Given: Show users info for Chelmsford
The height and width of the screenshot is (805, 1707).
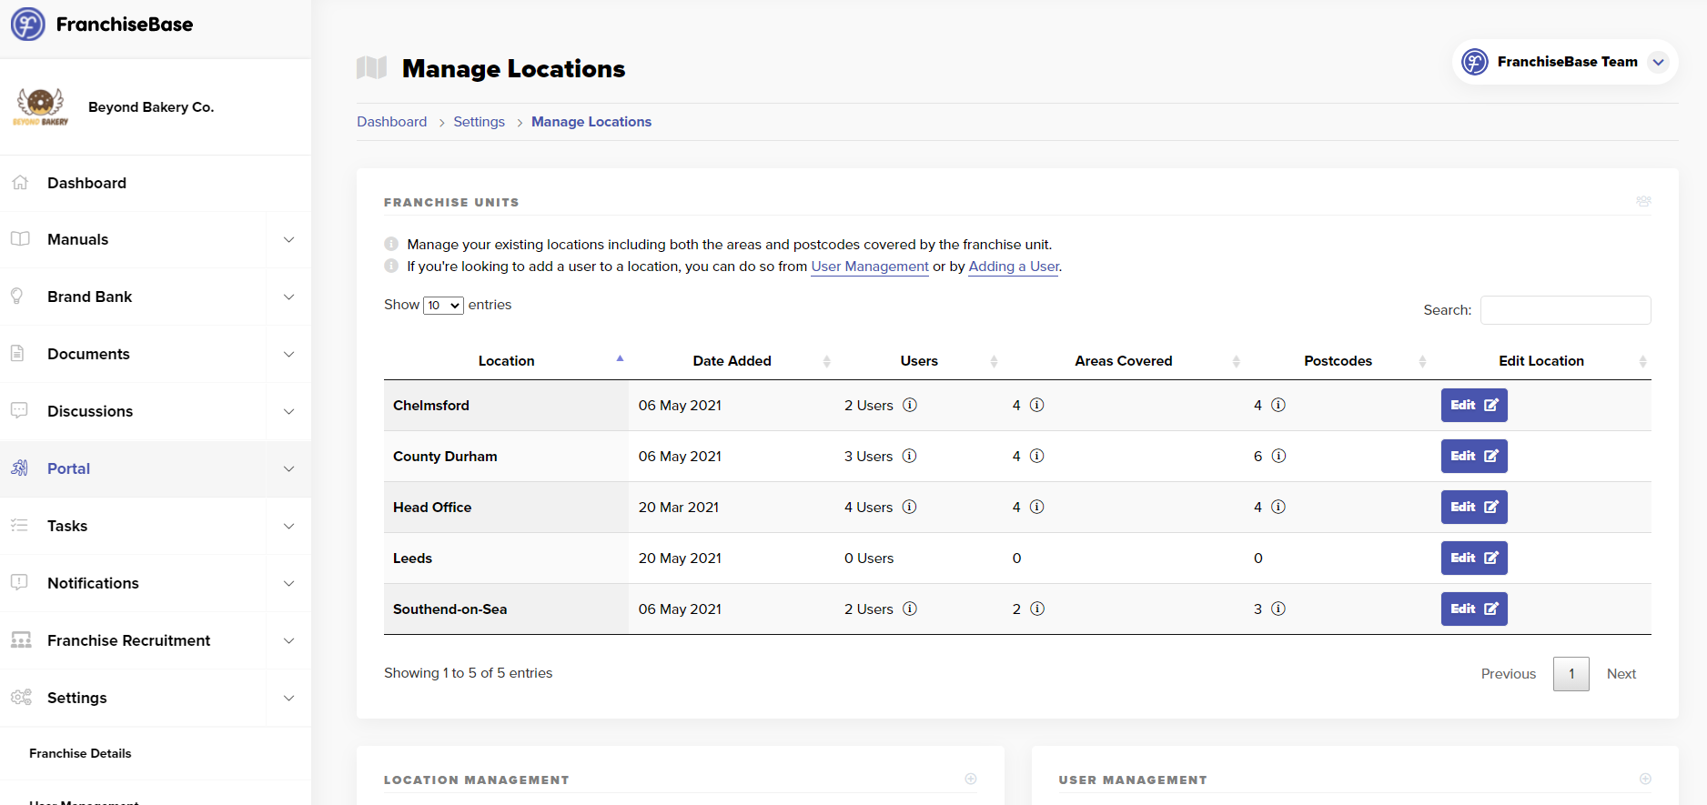Looking at the screenshot, I should click(x=909, y=405).
